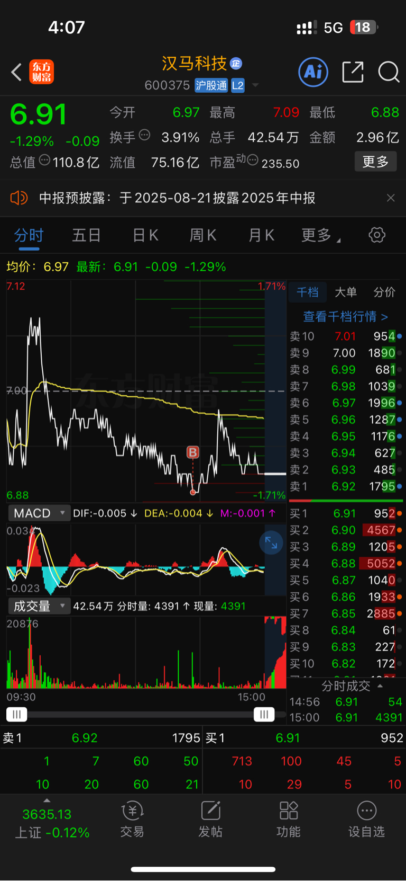This screenshot has height=881, width=406.
Task: Tap the 买4 6.88 5052 row
Action: tap(346, 564)
